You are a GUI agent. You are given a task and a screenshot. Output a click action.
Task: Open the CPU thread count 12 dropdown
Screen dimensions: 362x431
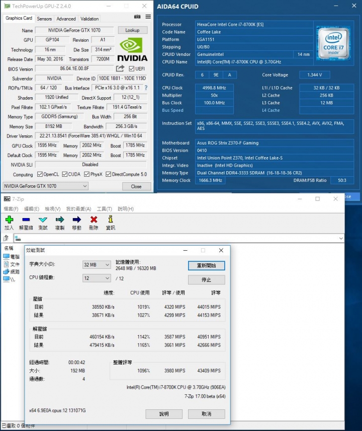click(97, 278)
